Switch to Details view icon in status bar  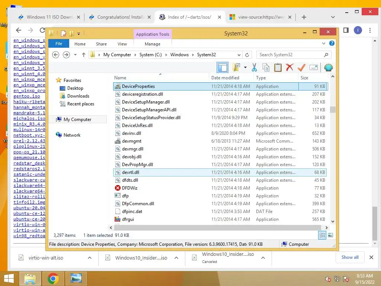tap(322, 235)
